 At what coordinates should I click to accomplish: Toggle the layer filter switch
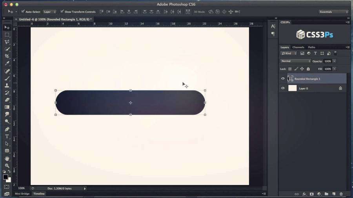[x=335, y=53]
